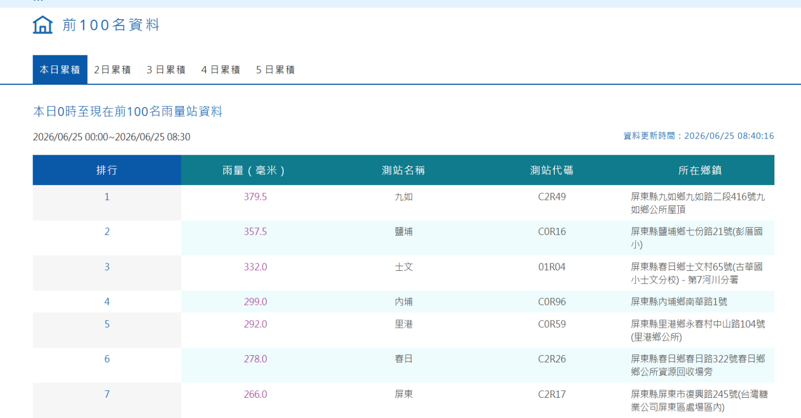Click the date range 2026/06/25 00:00~08:30
Image resolution: width=801 pixels, height=418 pixels.
coord(112,137)
